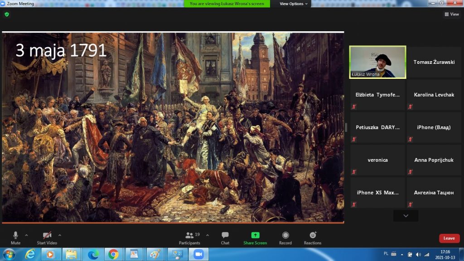
Task: Start recording with the Record icon
Action: 285,235
